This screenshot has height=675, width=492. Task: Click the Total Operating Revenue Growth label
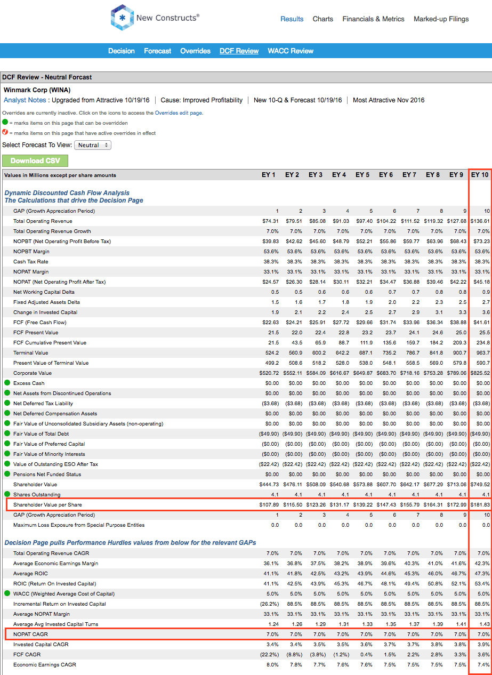click(52, 231)
